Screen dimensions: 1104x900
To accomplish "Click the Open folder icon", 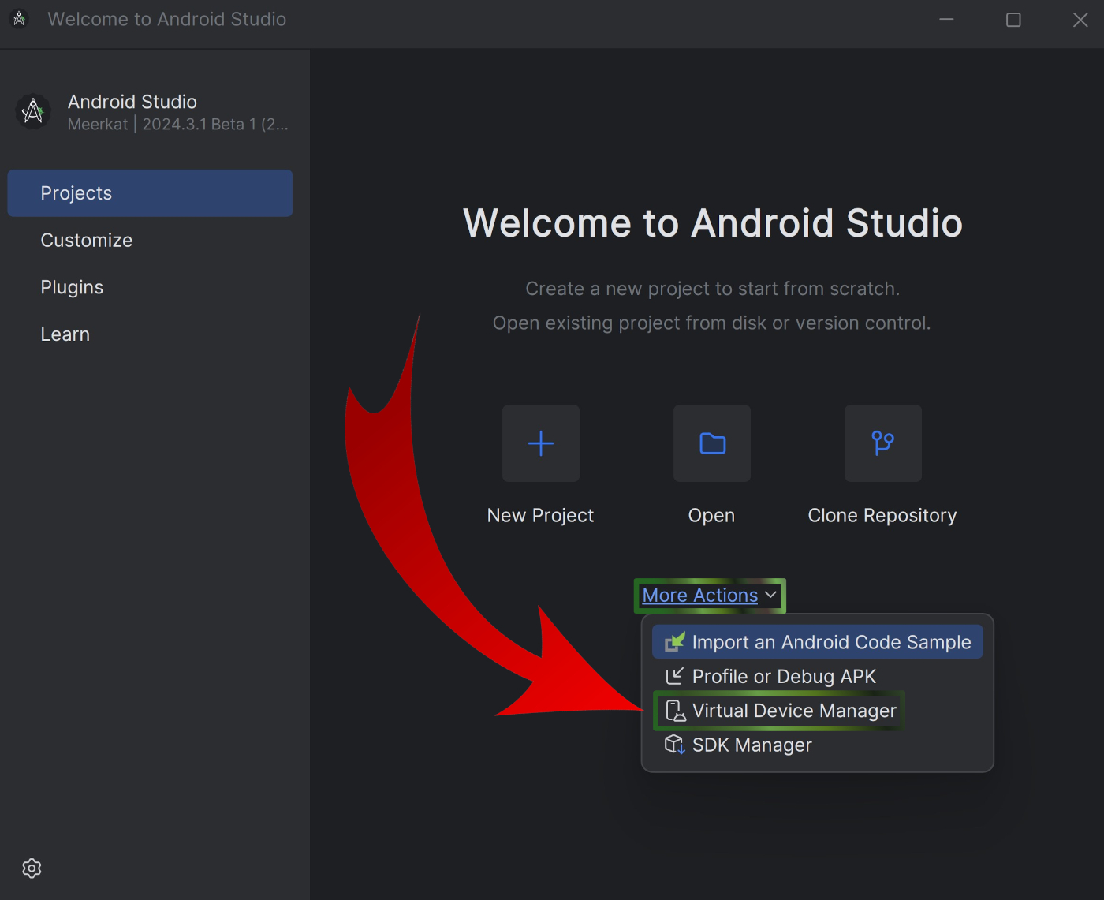I will click(x=712, y=443).
